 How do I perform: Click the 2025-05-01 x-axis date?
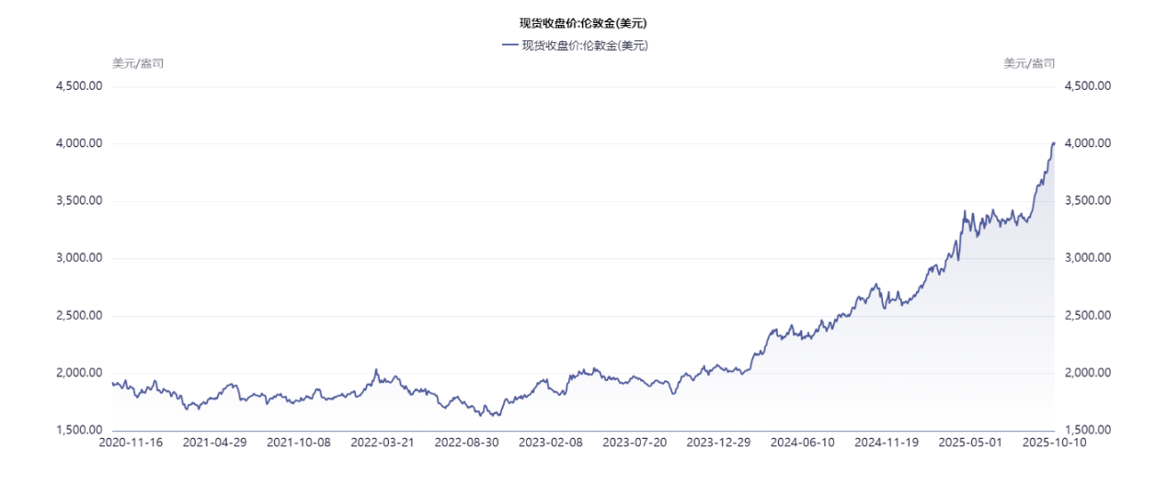click(969, 442)
